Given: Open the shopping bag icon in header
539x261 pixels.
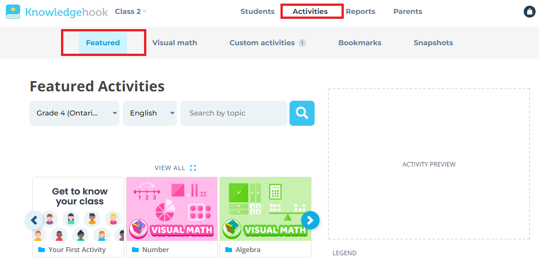Looking at the screenshot, I should (530, 12).
